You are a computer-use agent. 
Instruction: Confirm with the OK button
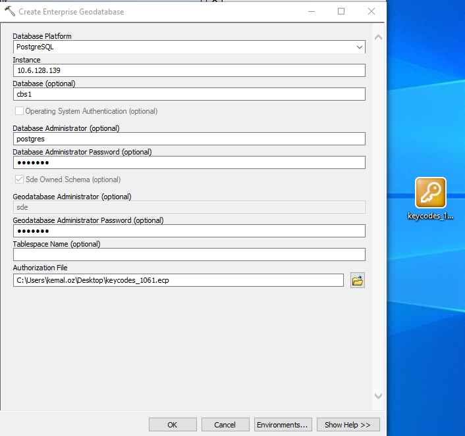(173, 425)
